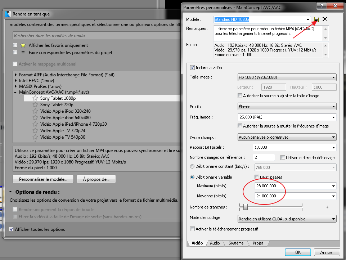Click the Annuler button

point(327,252)
